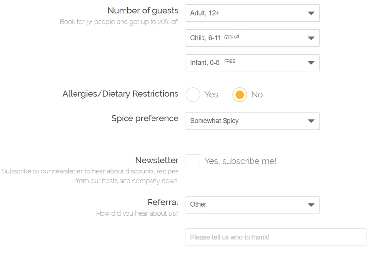This screenshot has width=379, height=256.
Task: Open the Infant, 0-5 guest selector
Action: (245, 63)
